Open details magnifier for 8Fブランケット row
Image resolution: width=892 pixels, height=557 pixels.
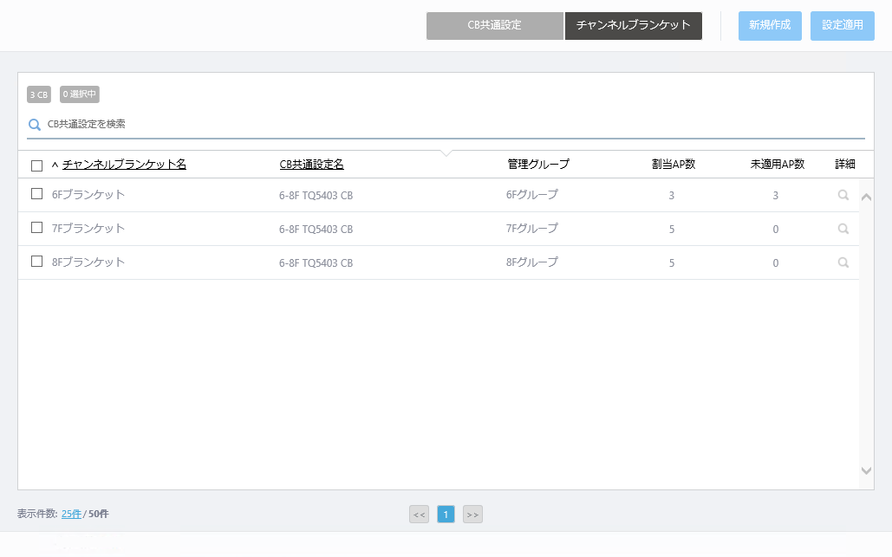coord(843,262)
